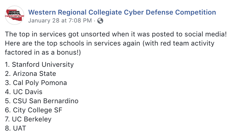Click the word 'Competition' in the page title

(196, 12)
